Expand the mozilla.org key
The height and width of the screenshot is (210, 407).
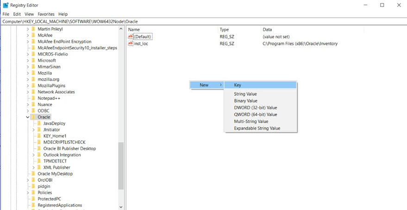pos(28,80)
